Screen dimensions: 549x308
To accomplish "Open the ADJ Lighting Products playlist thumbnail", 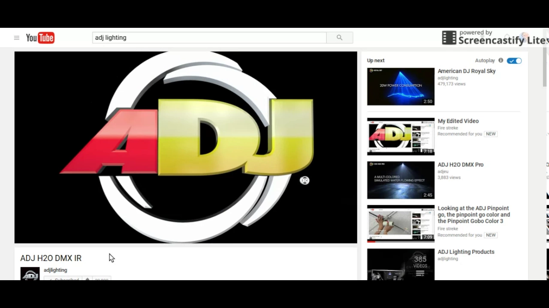I will pyautogui.click(x=401, y=264).
